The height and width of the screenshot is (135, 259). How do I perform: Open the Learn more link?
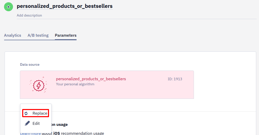30,133
